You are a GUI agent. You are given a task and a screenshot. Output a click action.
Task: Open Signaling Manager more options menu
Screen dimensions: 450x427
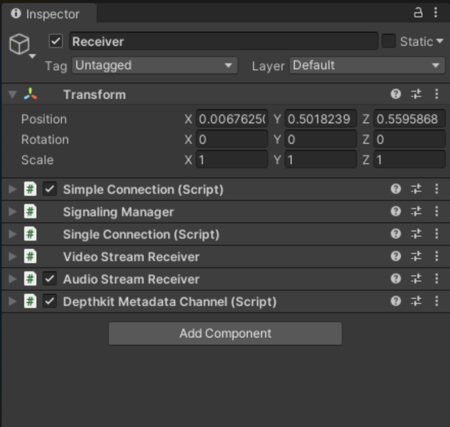point(436,211)
